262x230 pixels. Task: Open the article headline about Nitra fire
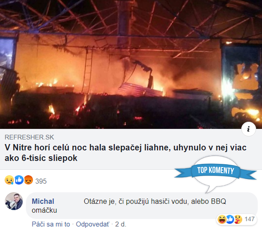tap(126, 153)
